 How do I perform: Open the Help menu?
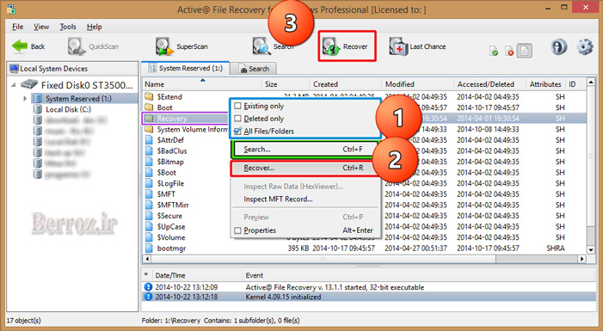95,27
